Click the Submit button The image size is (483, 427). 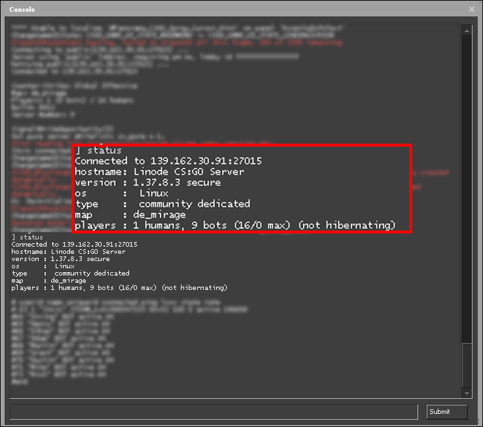[447, 411]
